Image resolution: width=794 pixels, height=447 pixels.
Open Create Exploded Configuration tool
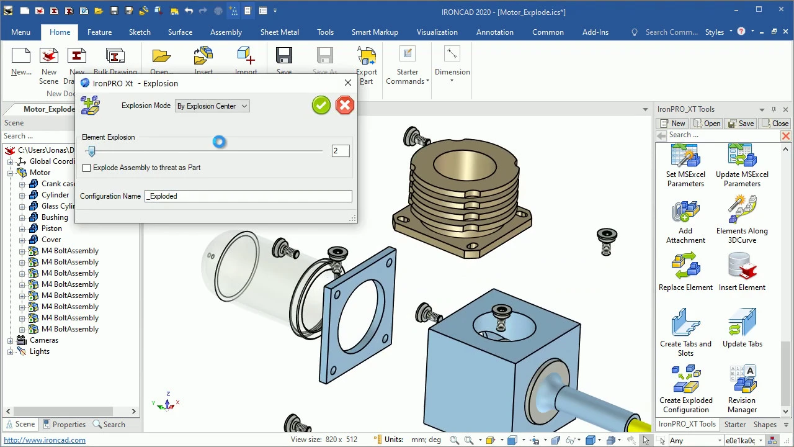tap(685, 389)
